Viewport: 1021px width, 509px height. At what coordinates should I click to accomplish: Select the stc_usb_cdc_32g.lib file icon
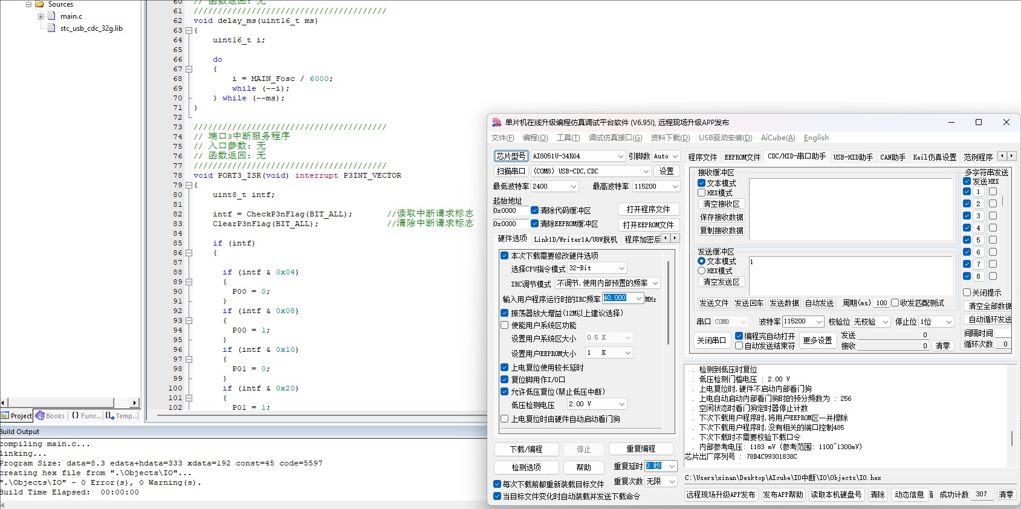(51, 28)
